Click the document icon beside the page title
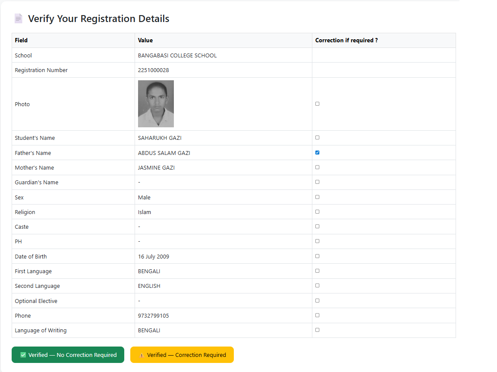The image size is (497, 372). point(19,19)
